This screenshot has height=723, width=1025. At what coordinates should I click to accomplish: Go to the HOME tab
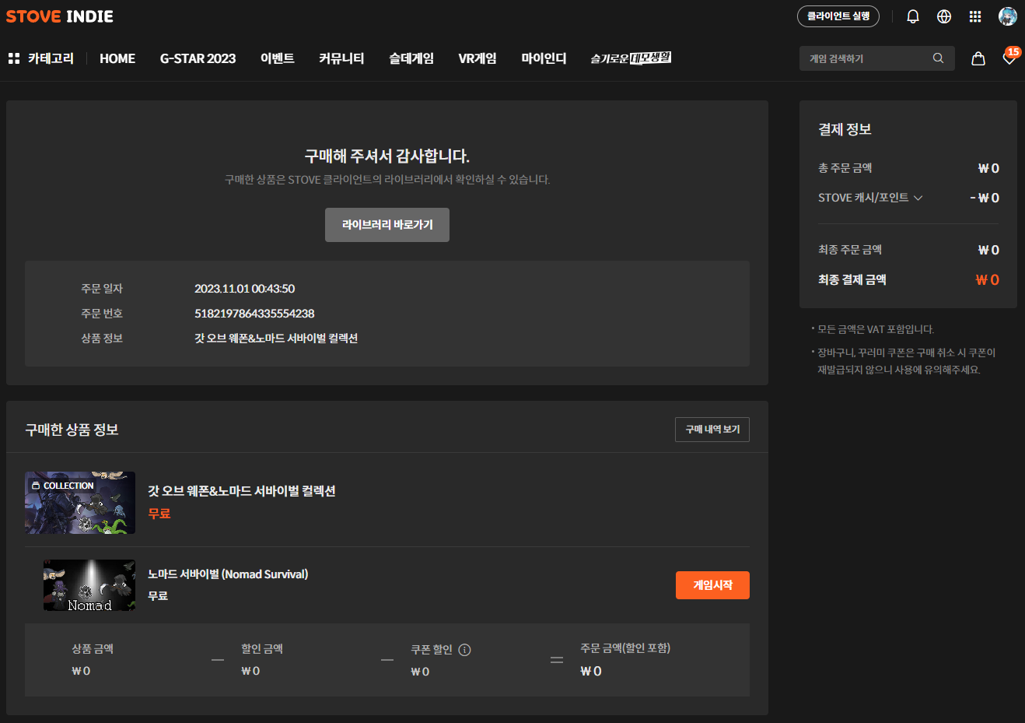coord(117,58)
